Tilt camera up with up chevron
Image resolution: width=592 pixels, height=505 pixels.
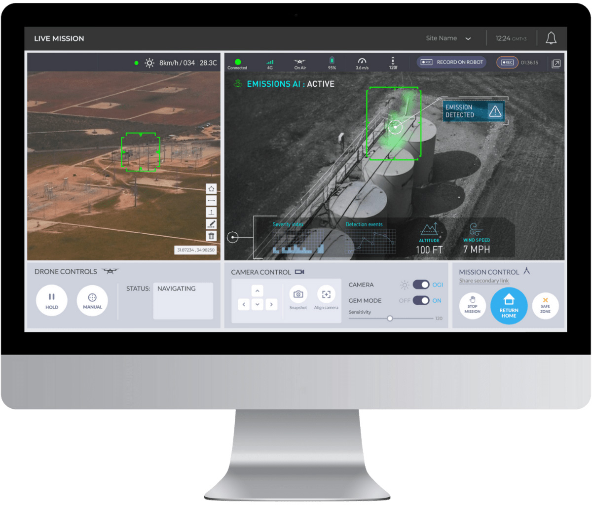[257, 291]
